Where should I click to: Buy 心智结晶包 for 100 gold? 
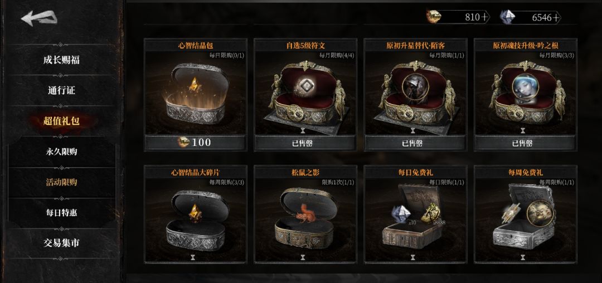click(x=196, y=143)
